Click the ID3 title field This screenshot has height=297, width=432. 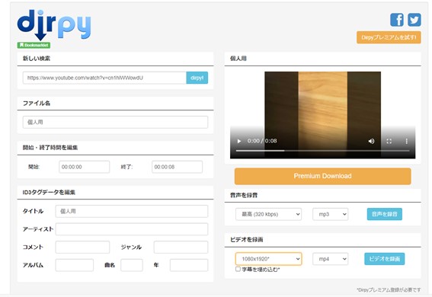coord(131,211)
